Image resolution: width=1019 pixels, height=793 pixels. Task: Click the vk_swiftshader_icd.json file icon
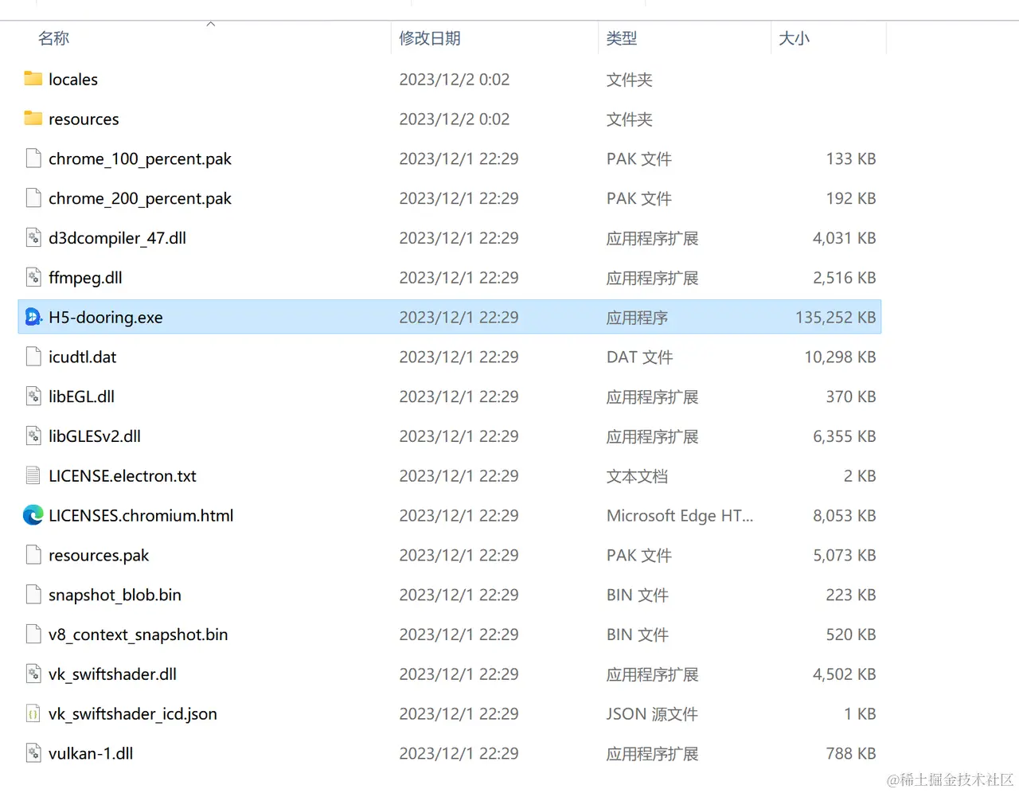pyautogui.click(x=33, y=713)
